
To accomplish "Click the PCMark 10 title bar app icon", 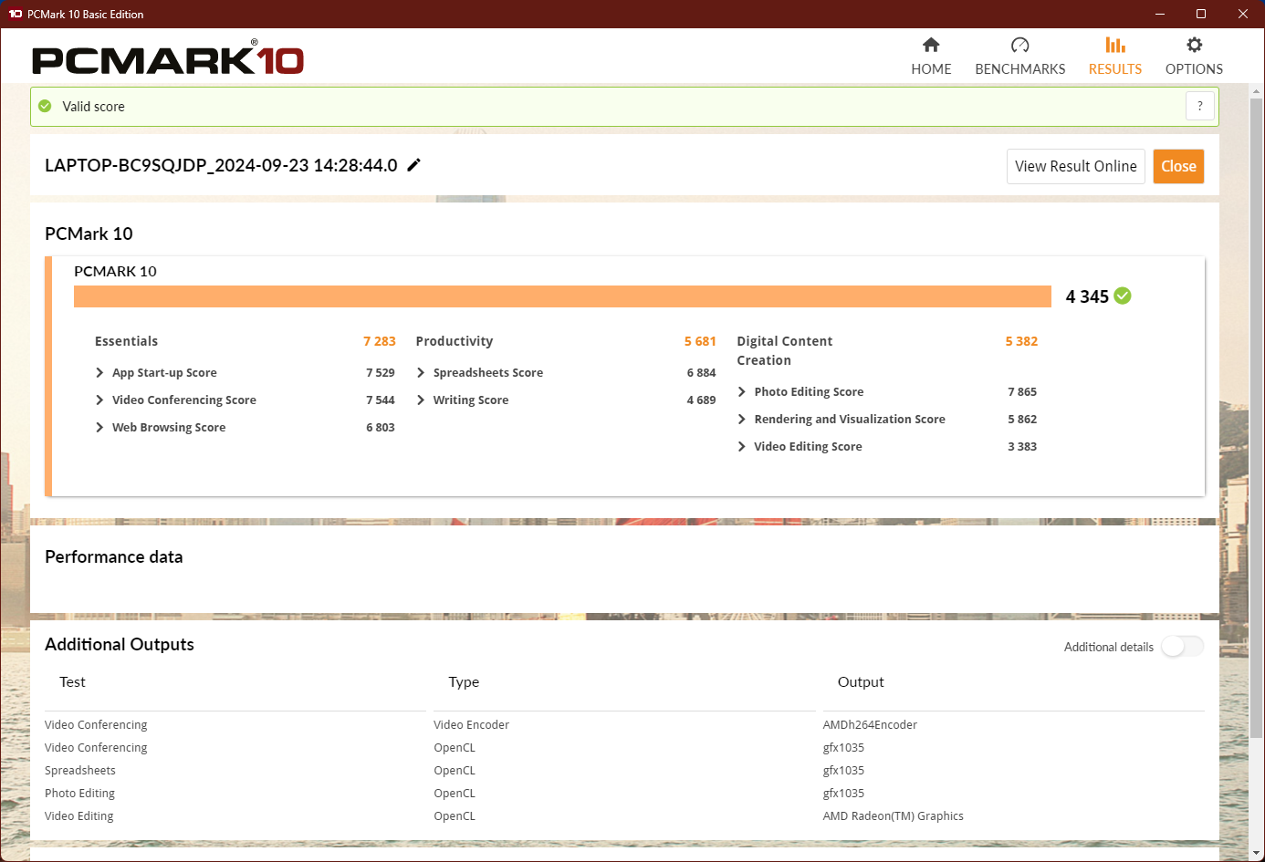I will pos(16,14).
